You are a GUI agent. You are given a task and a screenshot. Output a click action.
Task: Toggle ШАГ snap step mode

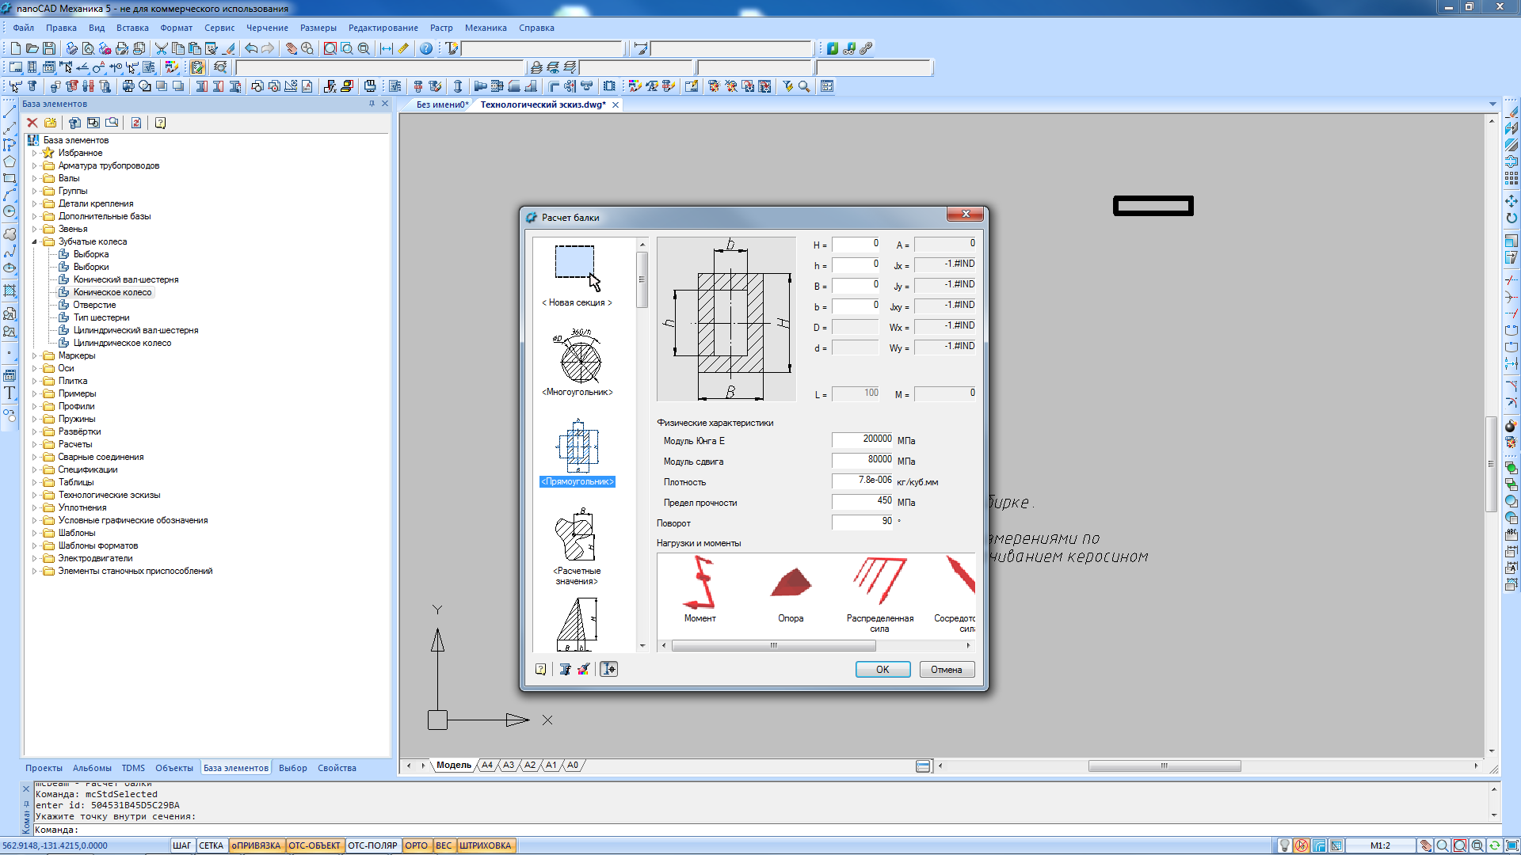[x=181, y=845]
